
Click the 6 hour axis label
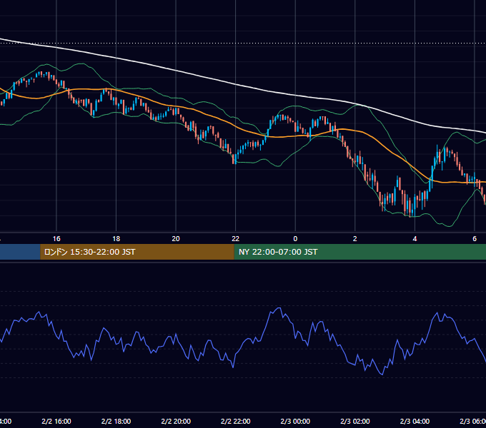coord(475,239)
